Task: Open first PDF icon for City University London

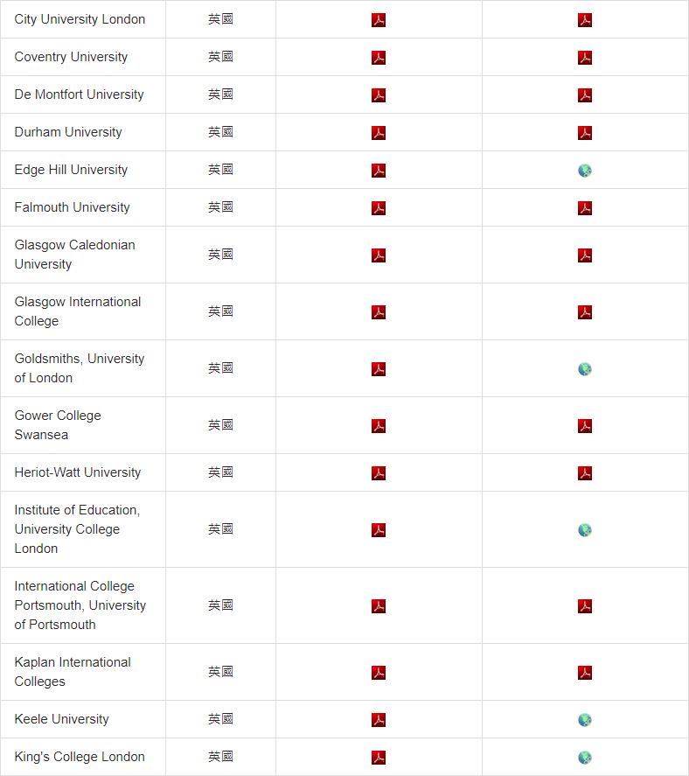Action: 379,20
